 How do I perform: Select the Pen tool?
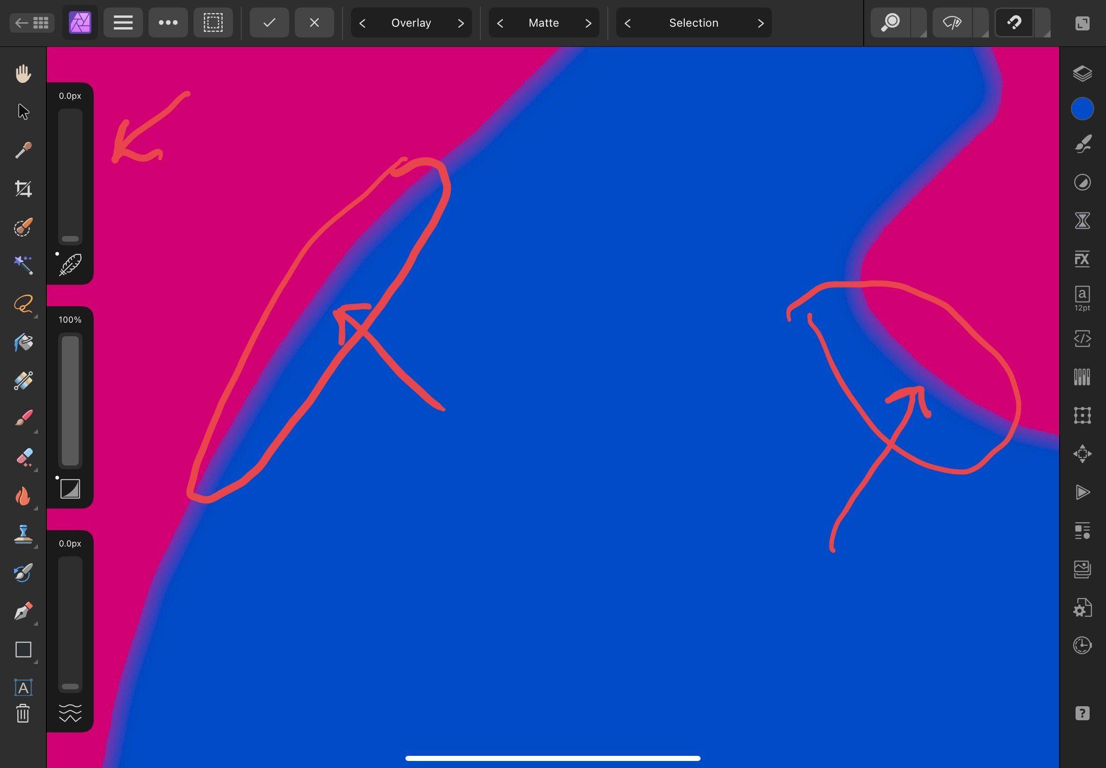23,611
